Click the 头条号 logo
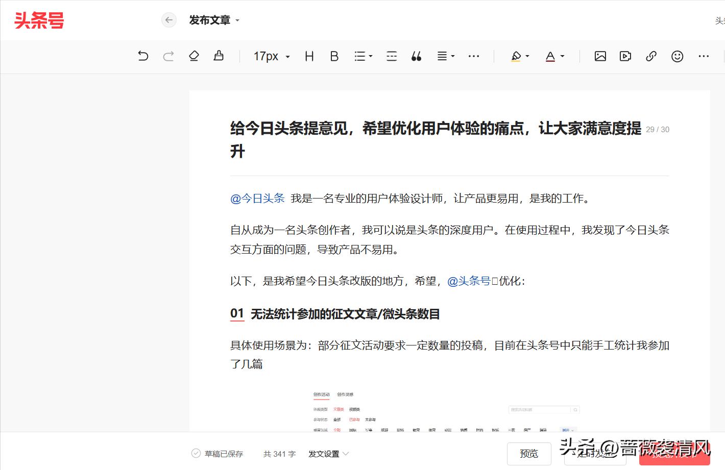The height and width of the screenshot is (470, 725). pos(39,20)
